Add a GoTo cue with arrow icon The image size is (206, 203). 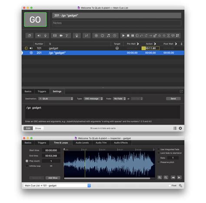click(x=150, y=36)
